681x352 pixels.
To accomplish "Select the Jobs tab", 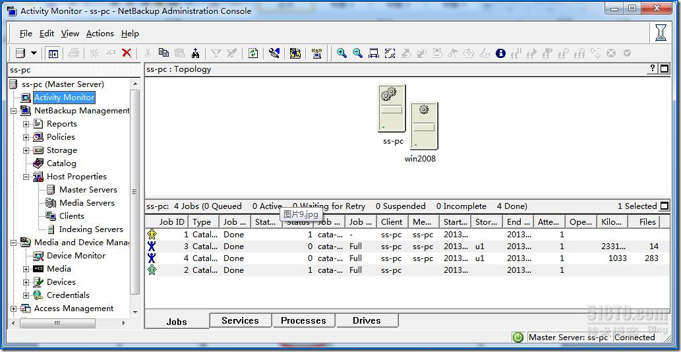I will (x=177, y=322).
